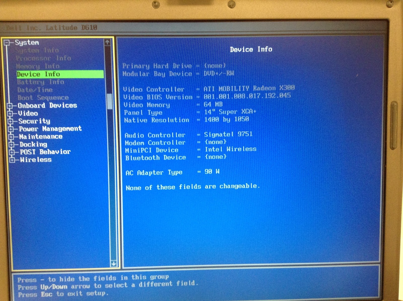Click the Security tree label

click(34, 121)
